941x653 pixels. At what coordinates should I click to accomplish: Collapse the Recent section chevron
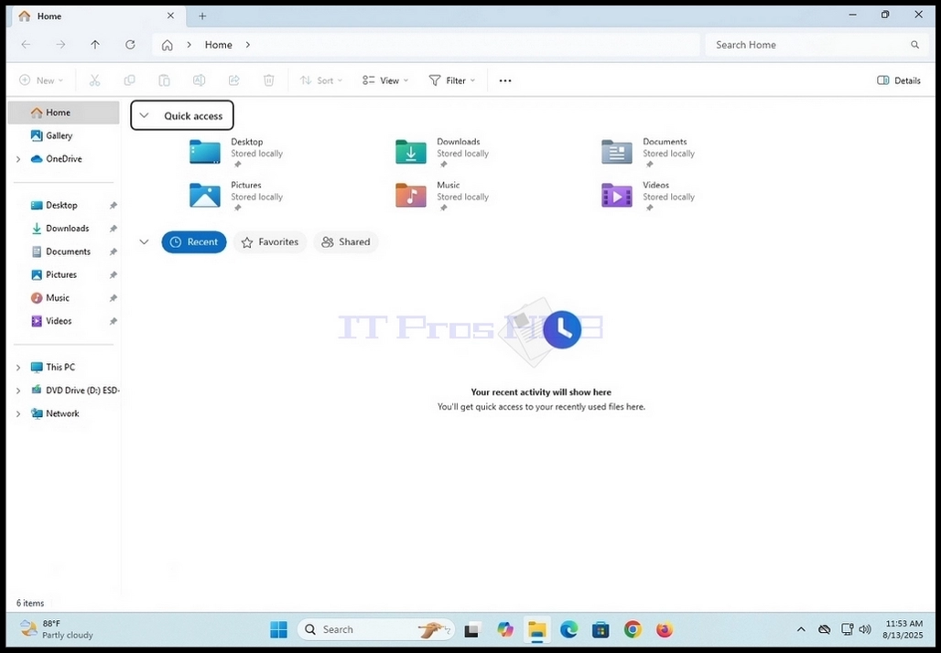pos(144,241)
